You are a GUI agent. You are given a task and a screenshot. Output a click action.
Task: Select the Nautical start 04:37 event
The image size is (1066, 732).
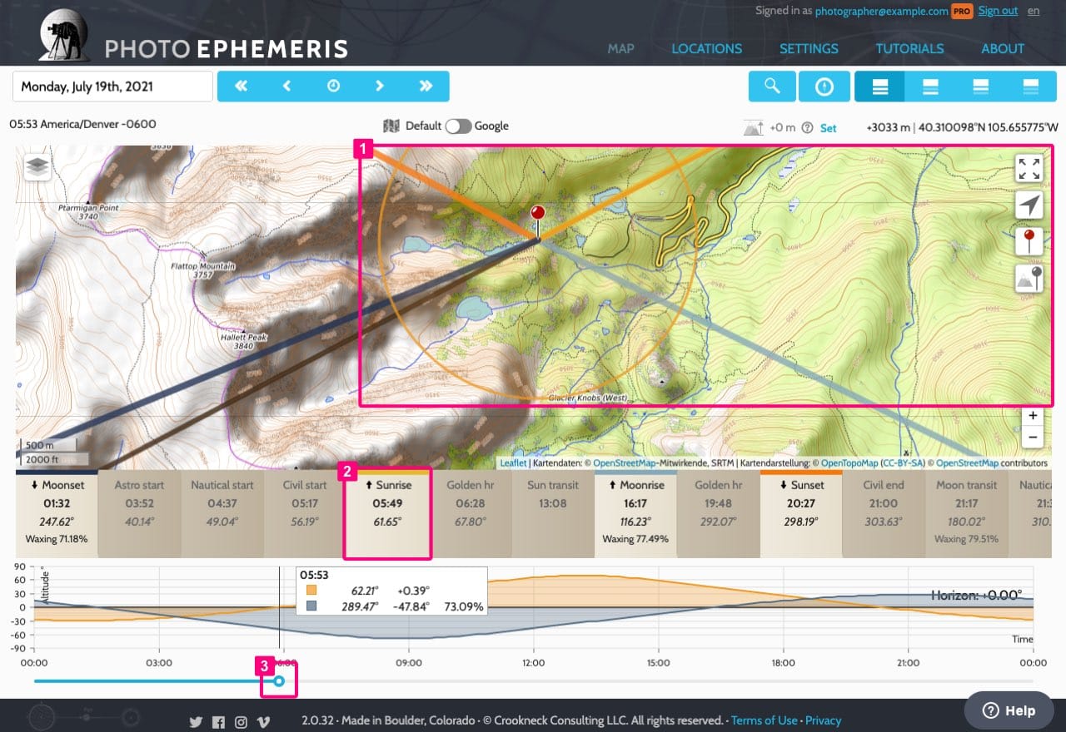tap(222, 514)
